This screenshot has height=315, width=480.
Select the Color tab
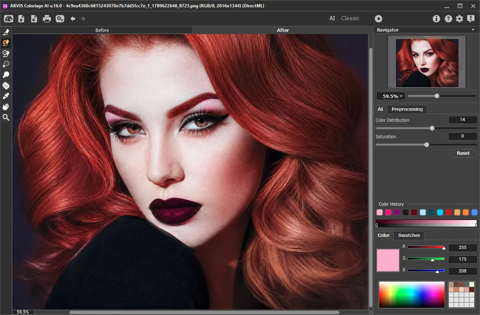[384, 235]
